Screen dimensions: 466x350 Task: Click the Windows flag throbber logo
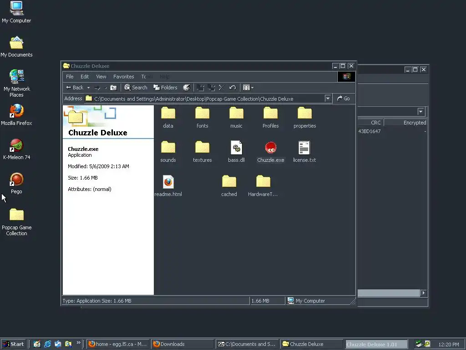point(346,77)
